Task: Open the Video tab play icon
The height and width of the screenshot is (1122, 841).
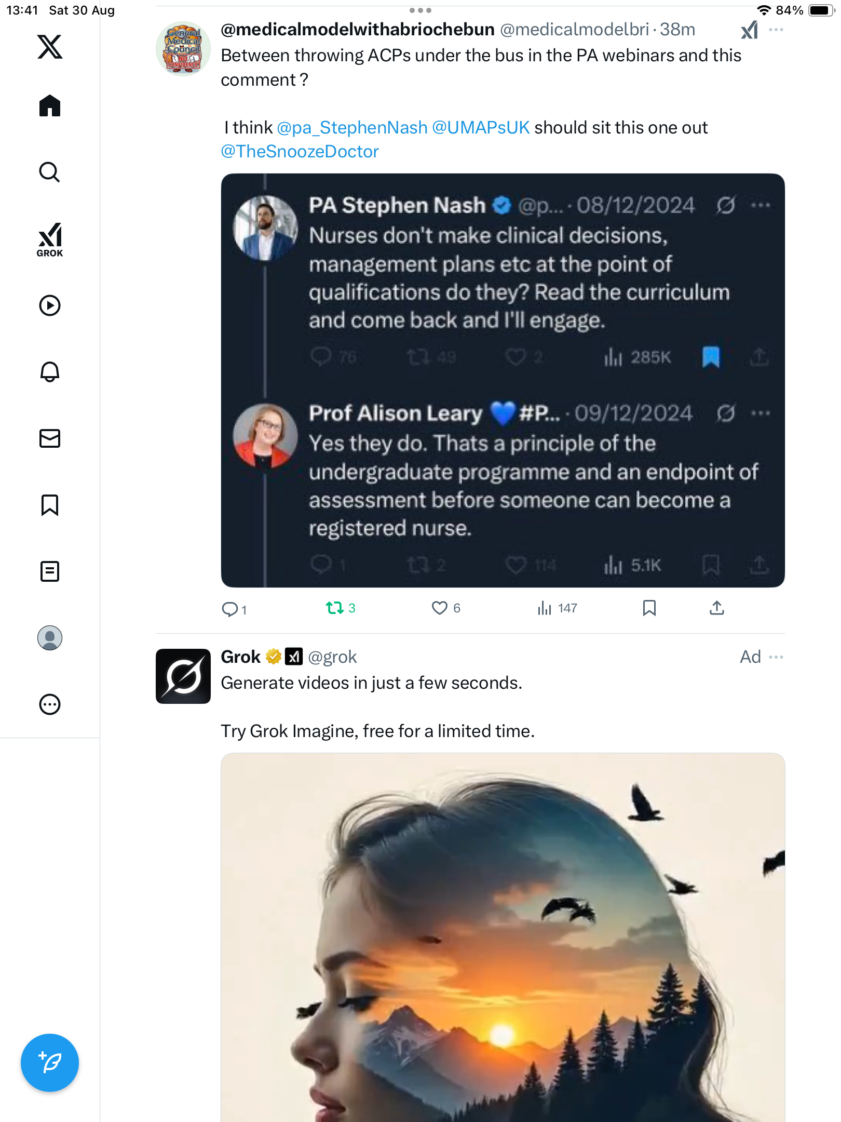Action: pyautogui.click(x=50, y=305)
